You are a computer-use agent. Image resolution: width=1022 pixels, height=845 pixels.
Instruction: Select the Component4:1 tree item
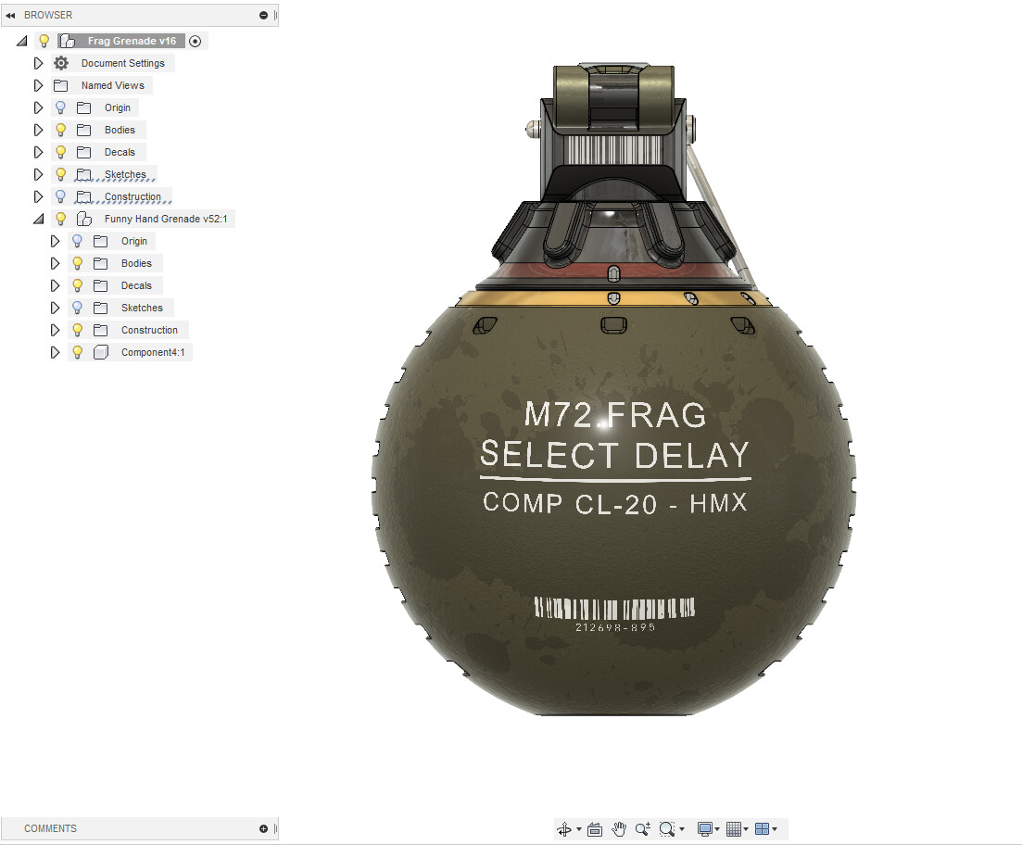click(x=152, y=352)
